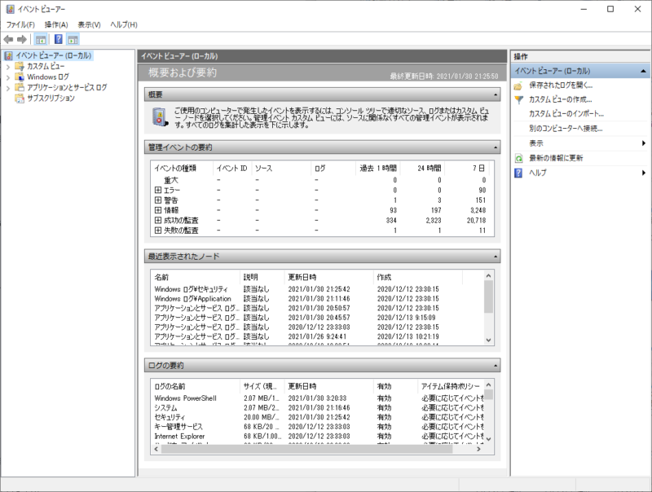
Task: Click the アイテム保持ポリシー column header
Action: click(x=451, y=386)
